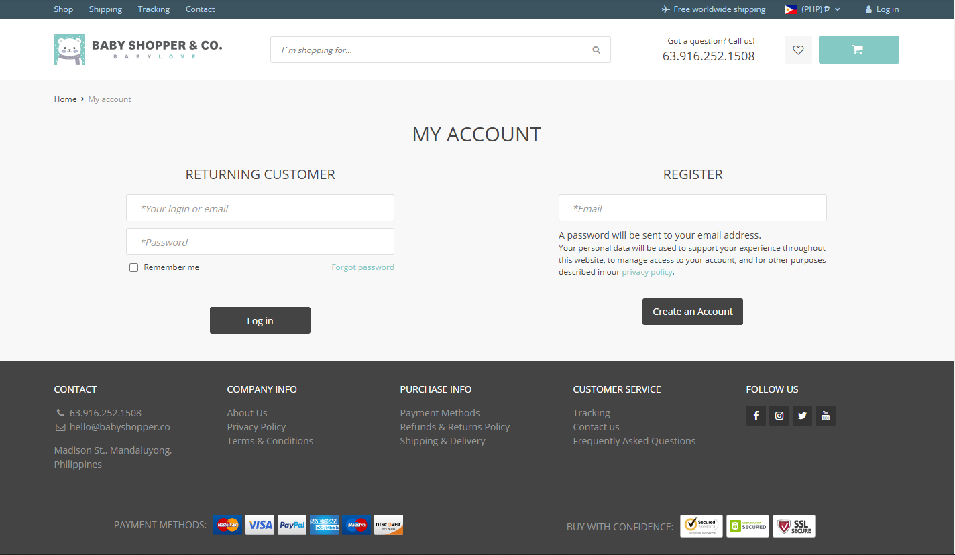This screenshot has width=955, height=555.
Task: Click the search magnifier icon
Action: point(596,50)
